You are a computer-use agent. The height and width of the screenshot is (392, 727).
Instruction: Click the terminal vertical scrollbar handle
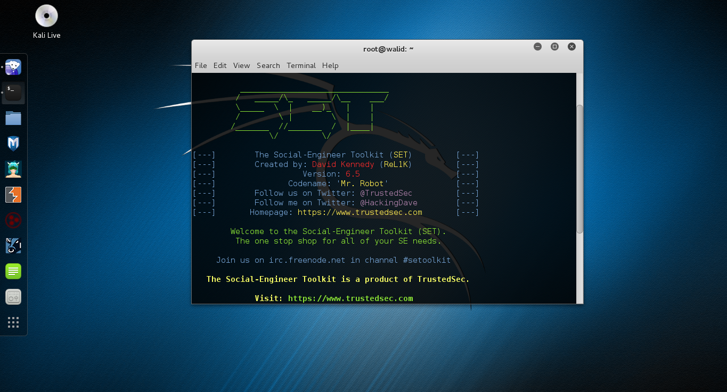point(580,169)
